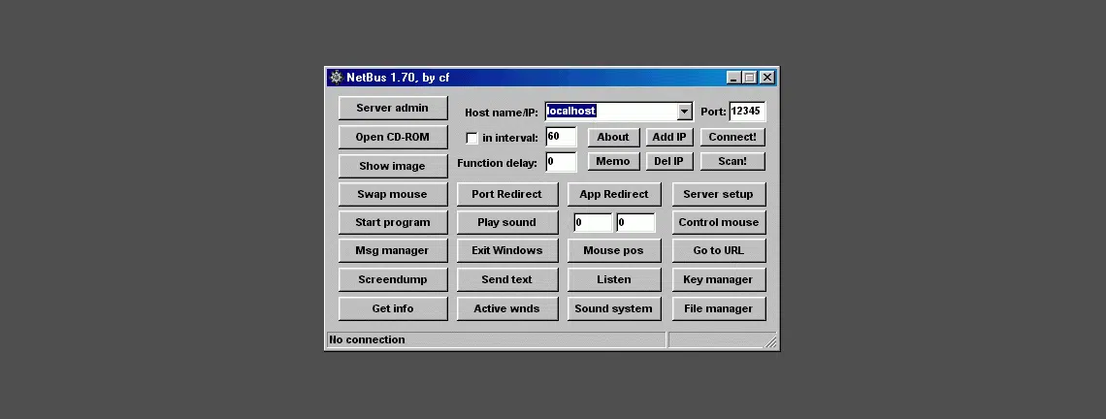1106x419 pixels.
Task: Click the Add IP button
Action: (668, 137)
